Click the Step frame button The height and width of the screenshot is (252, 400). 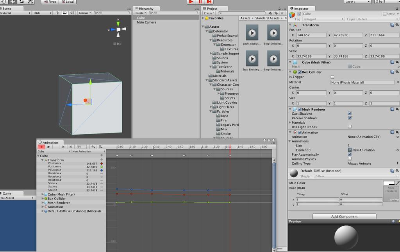[209, 2]
